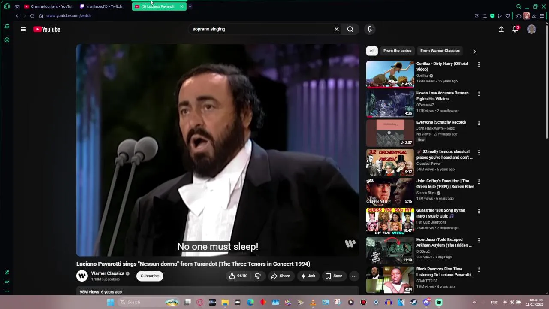Viewport: 549px width, 309px height.
Task: Open the 32 orchestral pieces thumbnail
Action: [x=390, y=162]
